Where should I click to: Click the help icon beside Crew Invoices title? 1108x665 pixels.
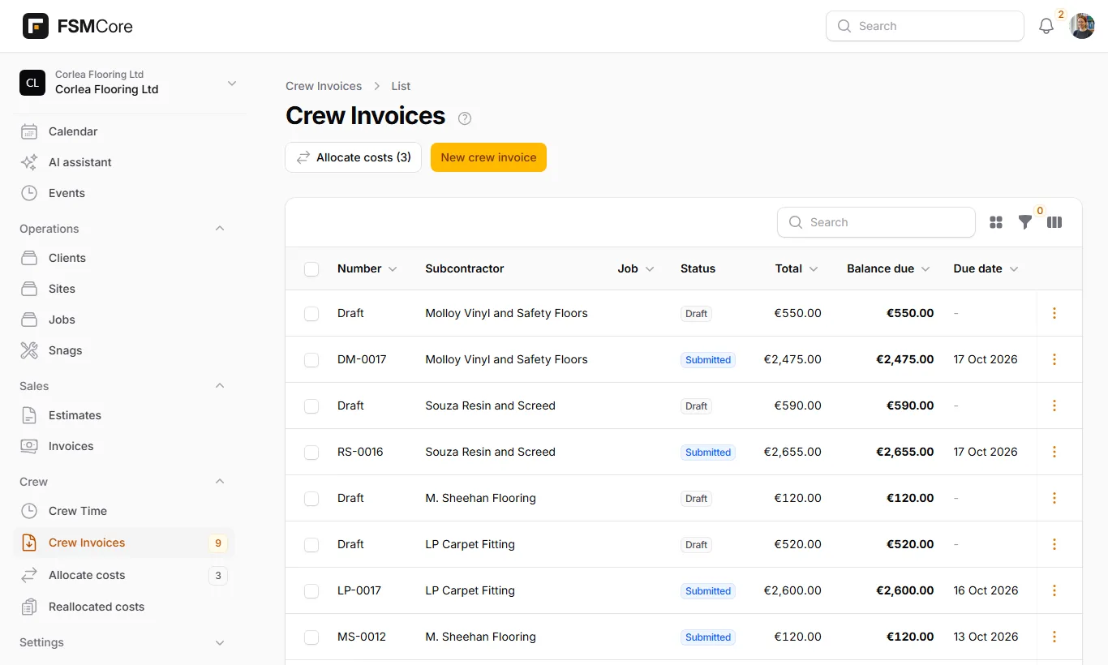(465, 118)
